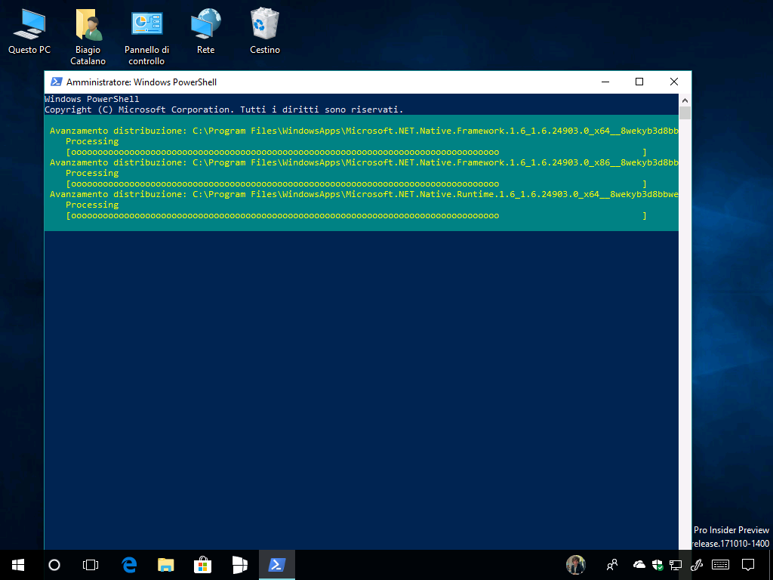Select the Pannello di controllo desktop icon
Viewport: 773px width, 580px height.
click(146, 37)
